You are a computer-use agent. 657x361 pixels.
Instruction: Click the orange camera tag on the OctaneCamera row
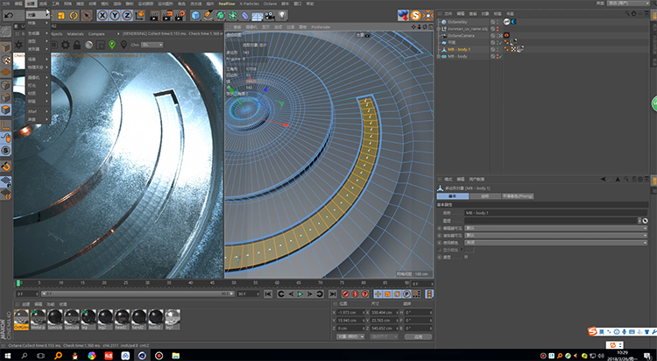(506, 36)
